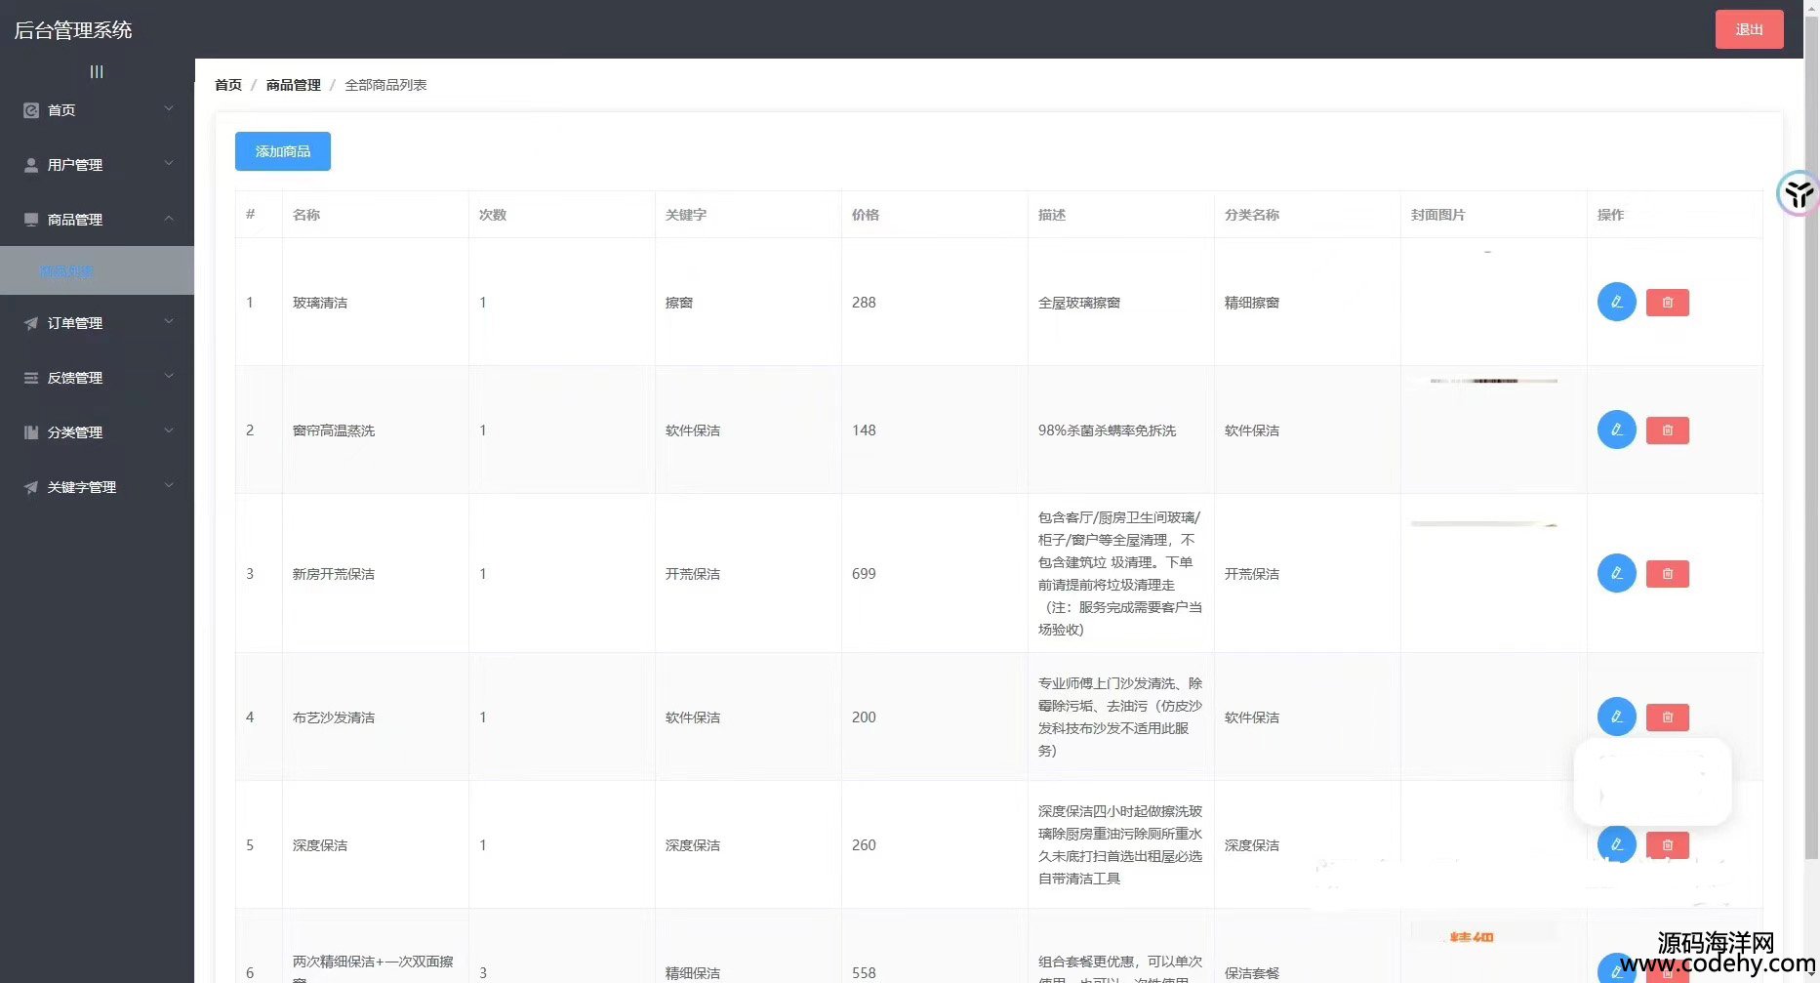Expand the 用户管理 menu chevron
This screenshot has height=983, width=1820.
pos(169,164)
